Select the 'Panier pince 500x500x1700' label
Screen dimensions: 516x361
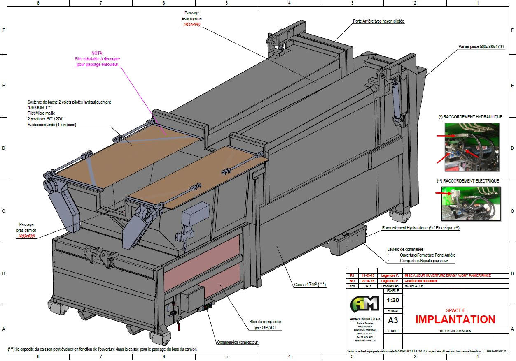coord(481,47)
